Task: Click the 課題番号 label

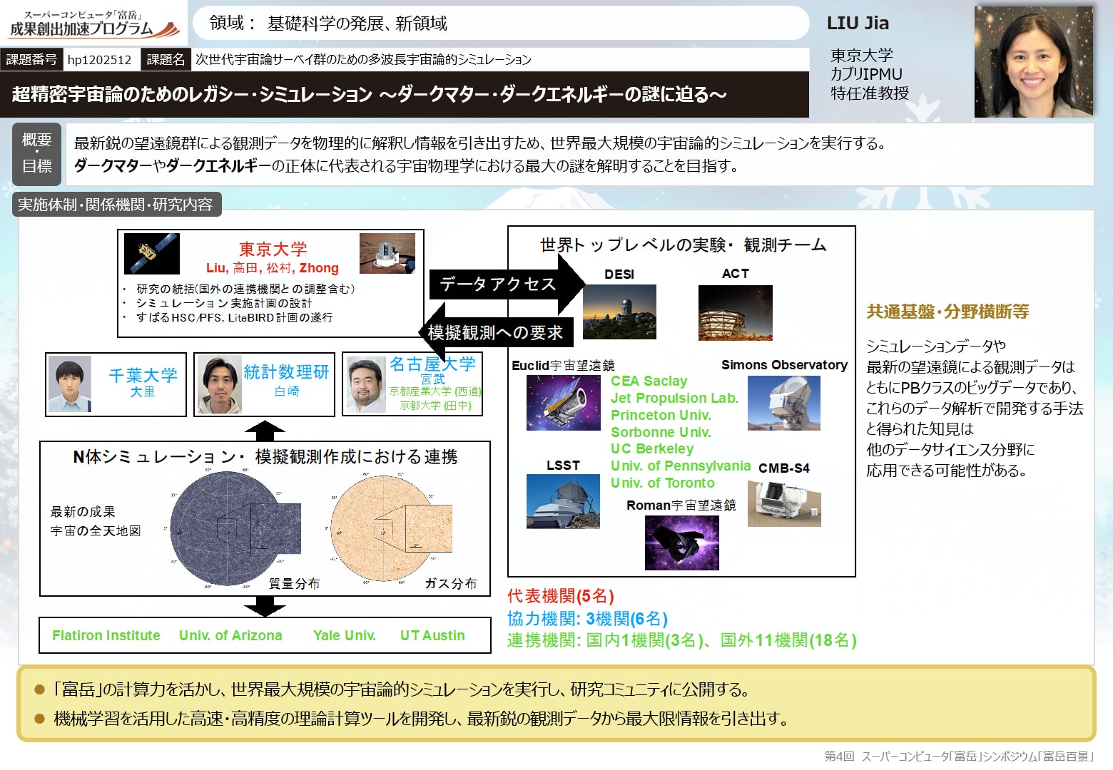Action: [31, 60]
